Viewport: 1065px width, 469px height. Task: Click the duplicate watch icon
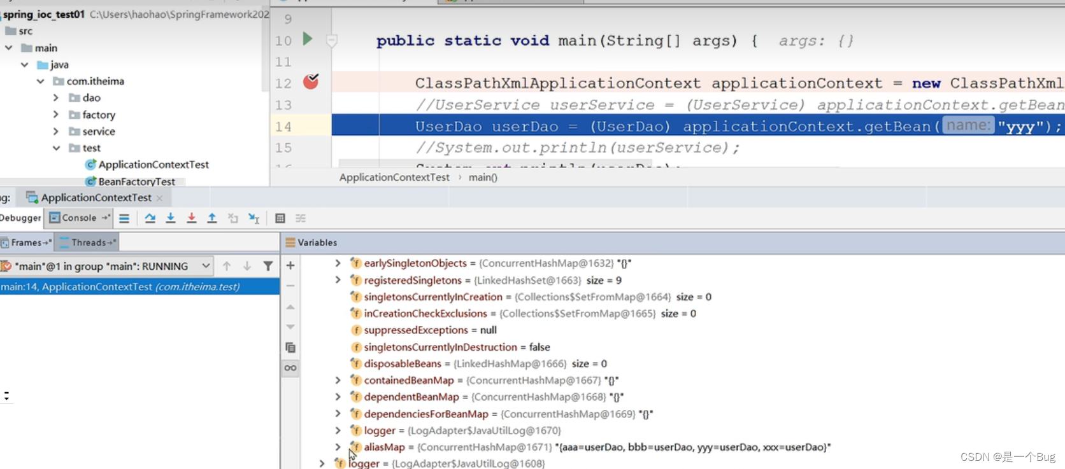coord(290,347)
